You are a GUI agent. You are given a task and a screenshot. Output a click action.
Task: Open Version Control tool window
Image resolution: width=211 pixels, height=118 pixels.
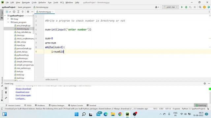[x=13, y=106]
